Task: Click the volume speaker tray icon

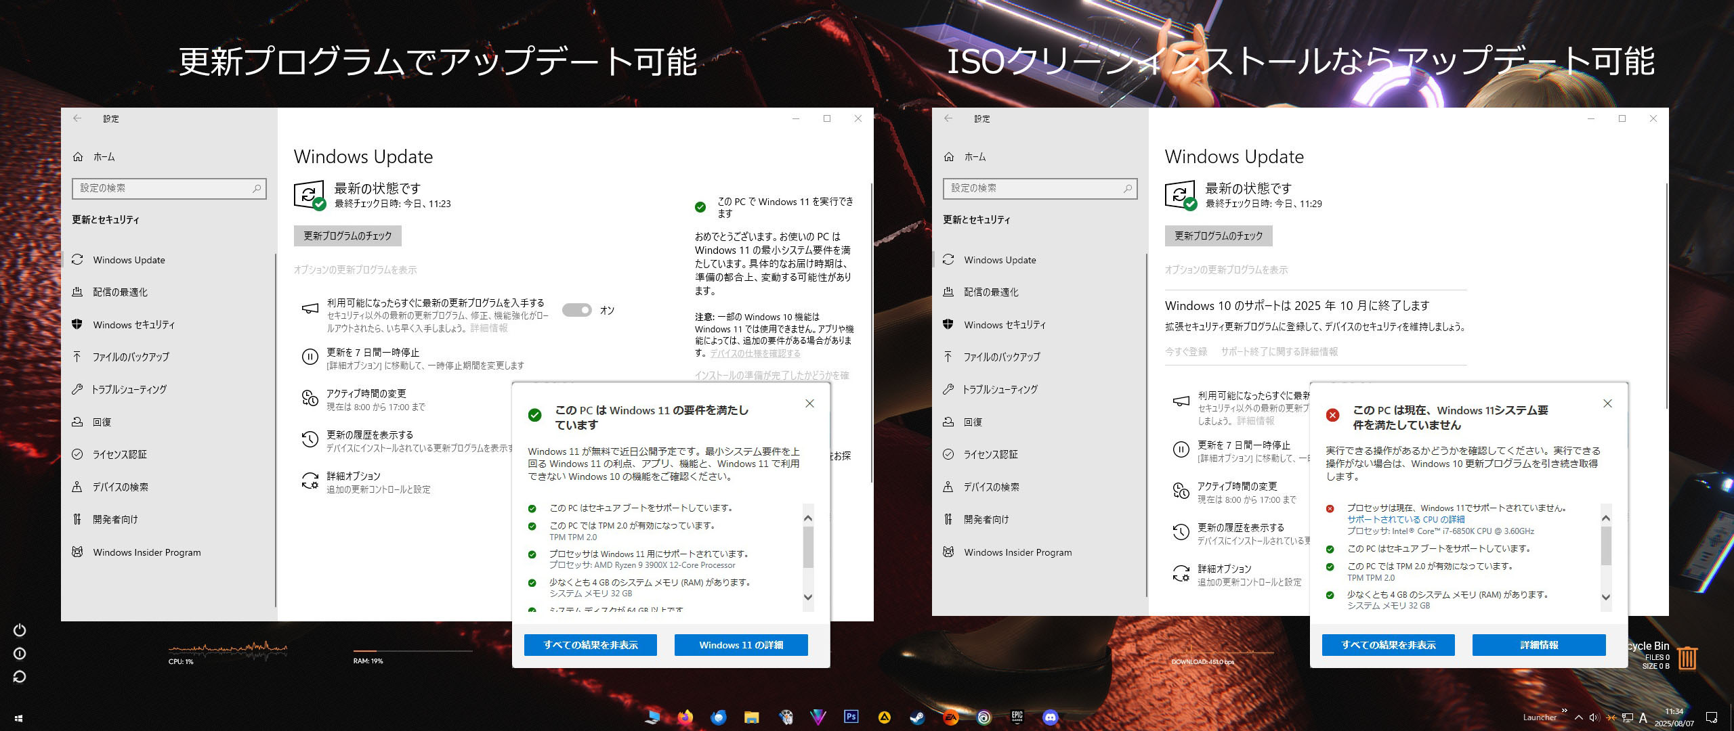Action: coord(1594,717)
